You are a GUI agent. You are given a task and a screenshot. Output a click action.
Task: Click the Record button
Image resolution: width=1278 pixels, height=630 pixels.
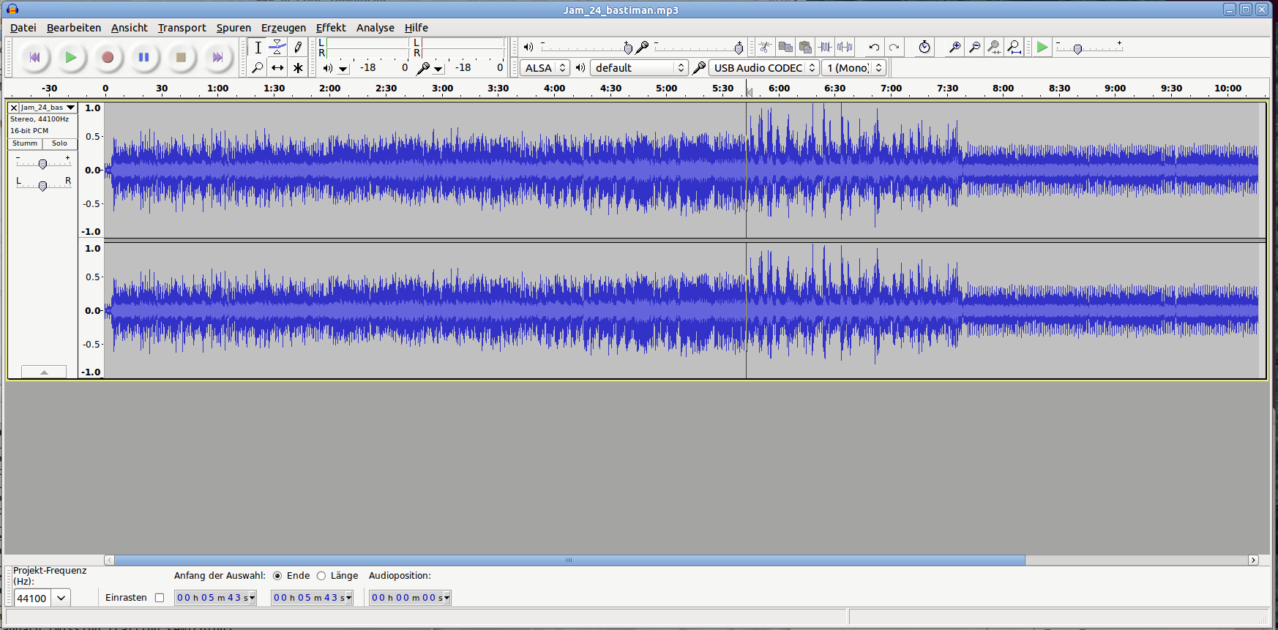coord(108,57)
